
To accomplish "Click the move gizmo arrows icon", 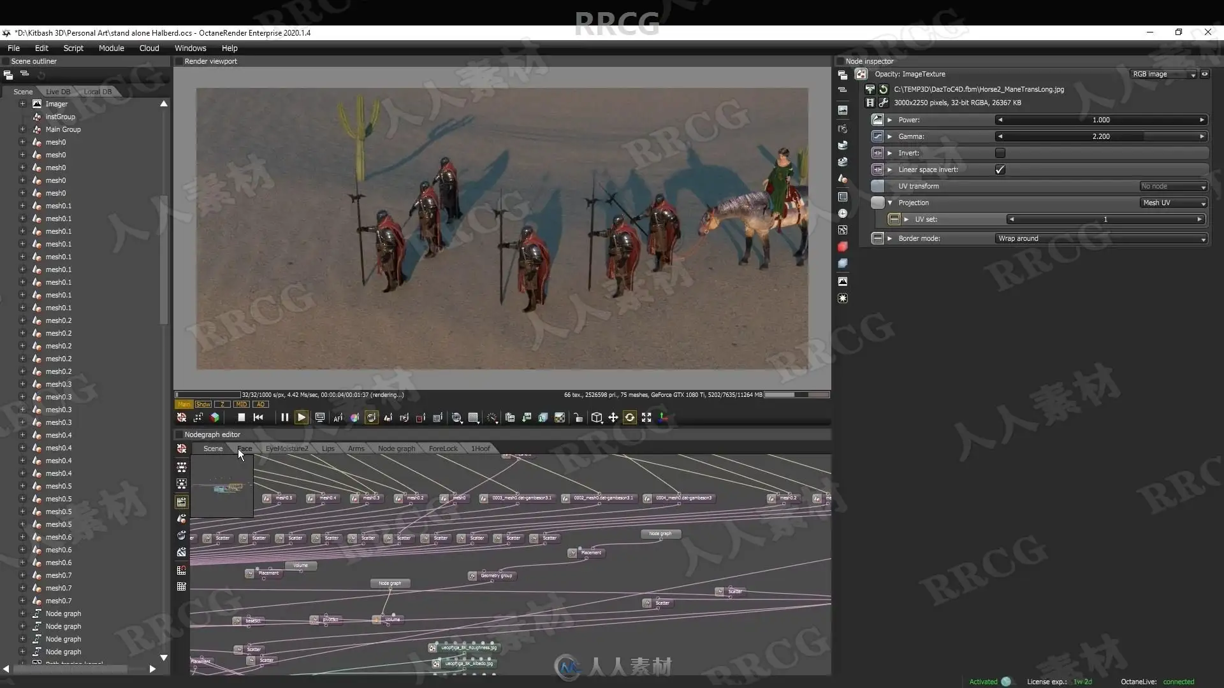I will 613,418.
